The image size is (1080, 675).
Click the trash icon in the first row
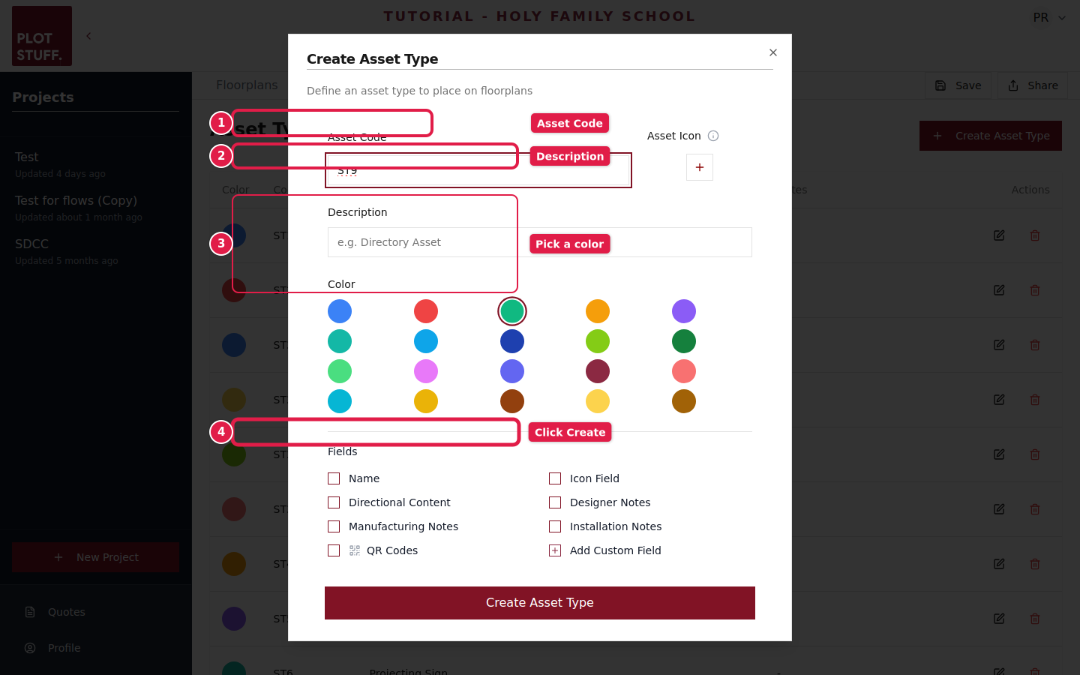(x=1035, y=235)
